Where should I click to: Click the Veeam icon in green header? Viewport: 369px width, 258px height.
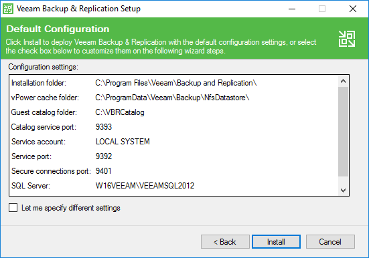[x=347, y=39]
